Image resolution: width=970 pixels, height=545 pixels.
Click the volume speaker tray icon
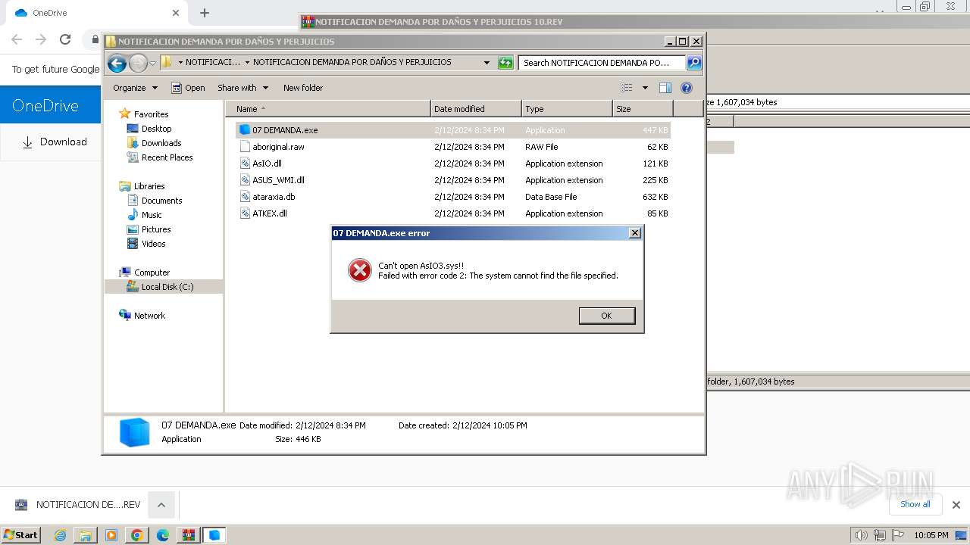pyautogui.click(x=862, y=535)
